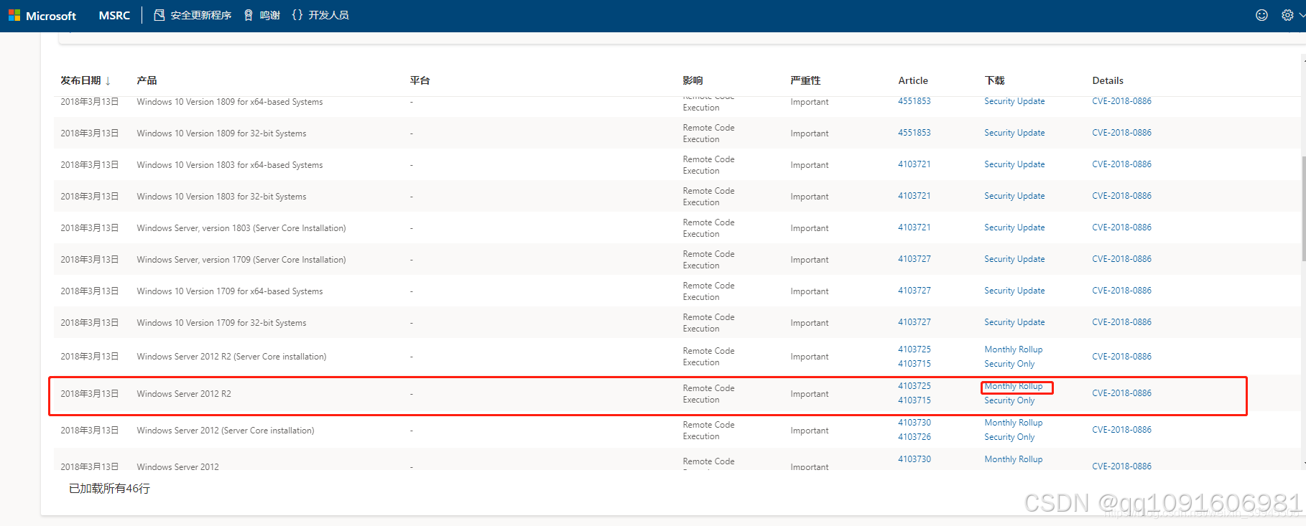Download Security Update for 1709 32-bit
The width and height of the screenshot is (1306, 526).
click(x=1014, y=322)
